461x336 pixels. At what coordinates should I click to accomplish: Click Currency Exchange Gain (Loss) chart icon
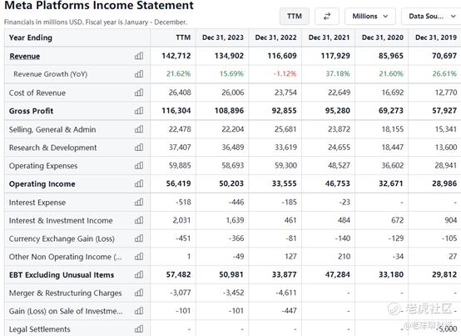tap(139, 238)
